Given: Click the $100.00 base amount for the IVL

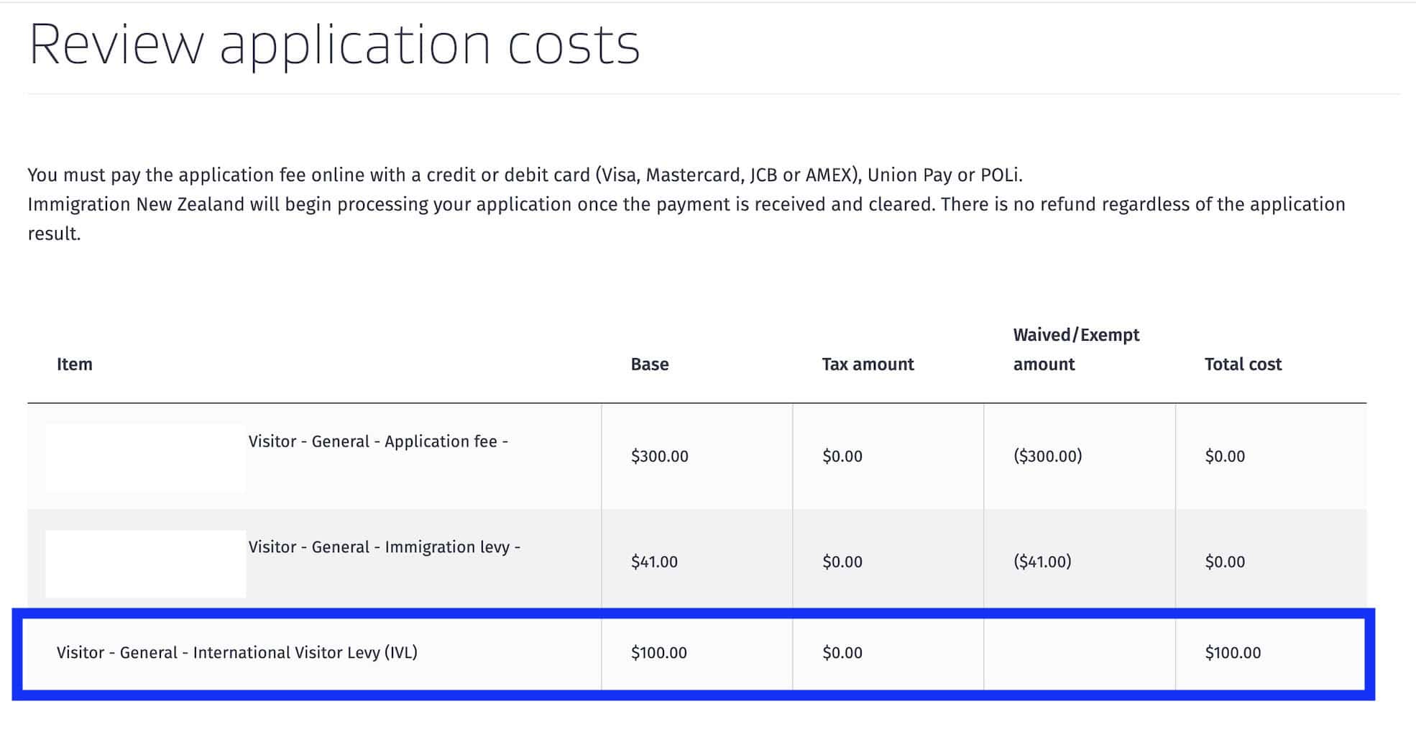Looking at the screenshot, I should (x=658, y=653).
